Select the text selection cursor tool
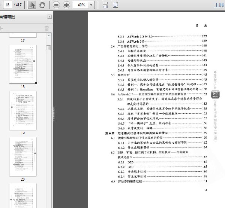This screenshot has height=208, width=225. [32, 5]
